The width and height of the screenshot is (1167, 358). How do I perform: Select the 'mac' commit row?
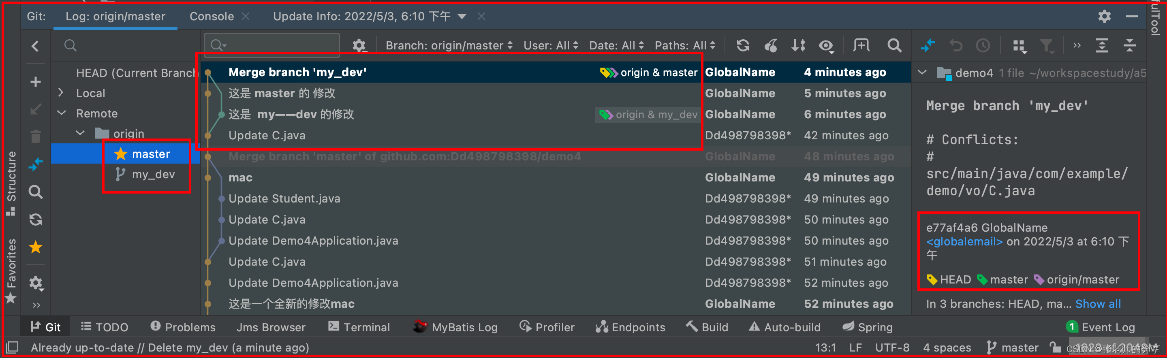point(556,177)
